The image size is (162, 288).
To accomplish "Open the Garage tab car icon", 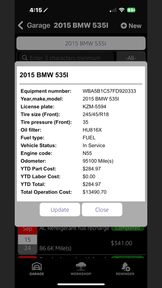I will (x=37, y=266).
